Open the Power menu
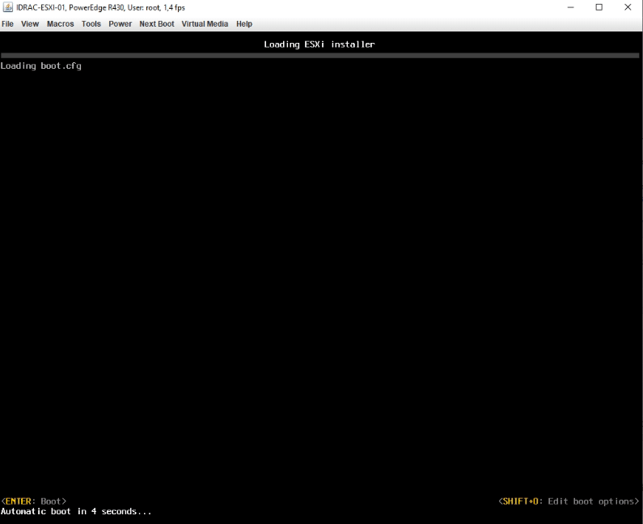This screenshot has width=643, height=524. (120, 24)
